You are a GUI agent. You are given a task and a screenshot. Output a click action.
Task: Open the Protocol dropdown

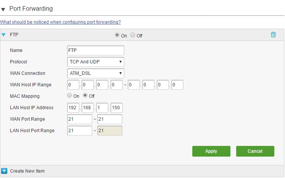tap(96, 62)
